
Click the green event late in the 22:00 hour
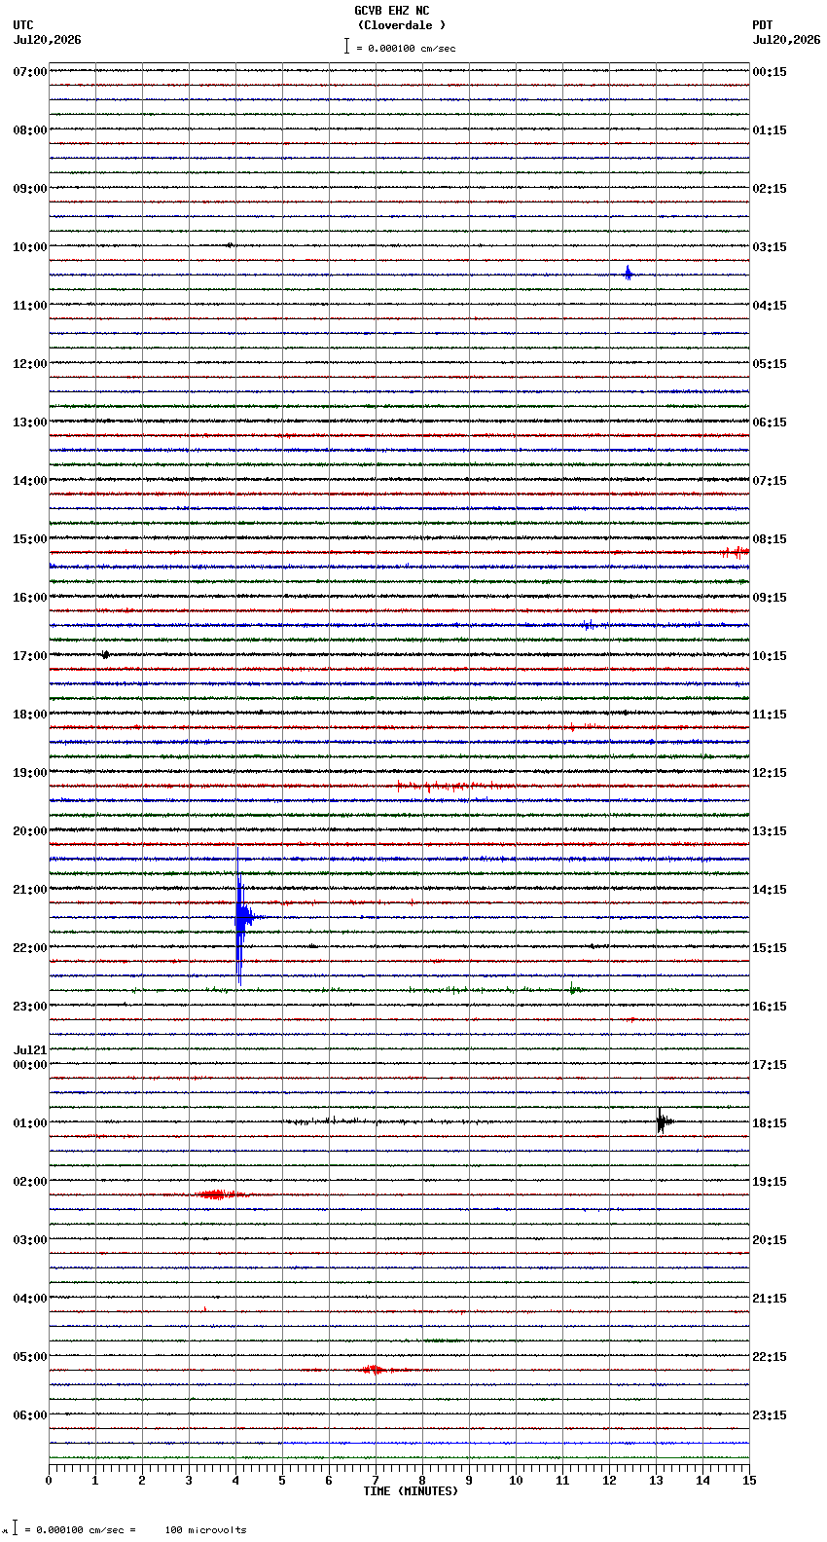tap(575, 990)
